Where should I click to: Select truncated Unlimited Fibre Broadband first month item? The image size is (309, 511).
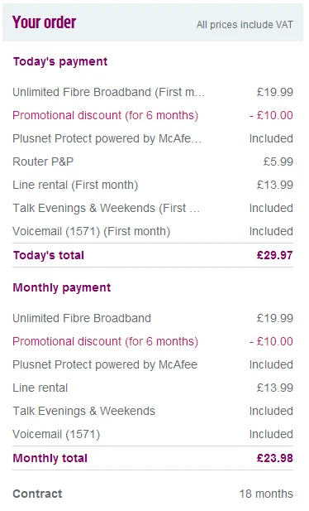tap(108, 92)
